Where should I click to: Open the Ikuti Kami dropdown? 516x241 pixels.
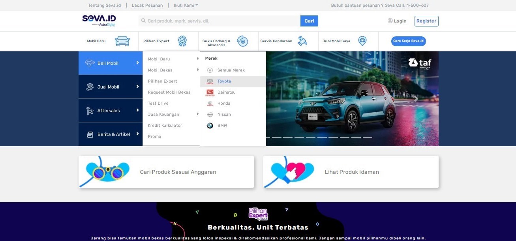[x=186, y=6]
